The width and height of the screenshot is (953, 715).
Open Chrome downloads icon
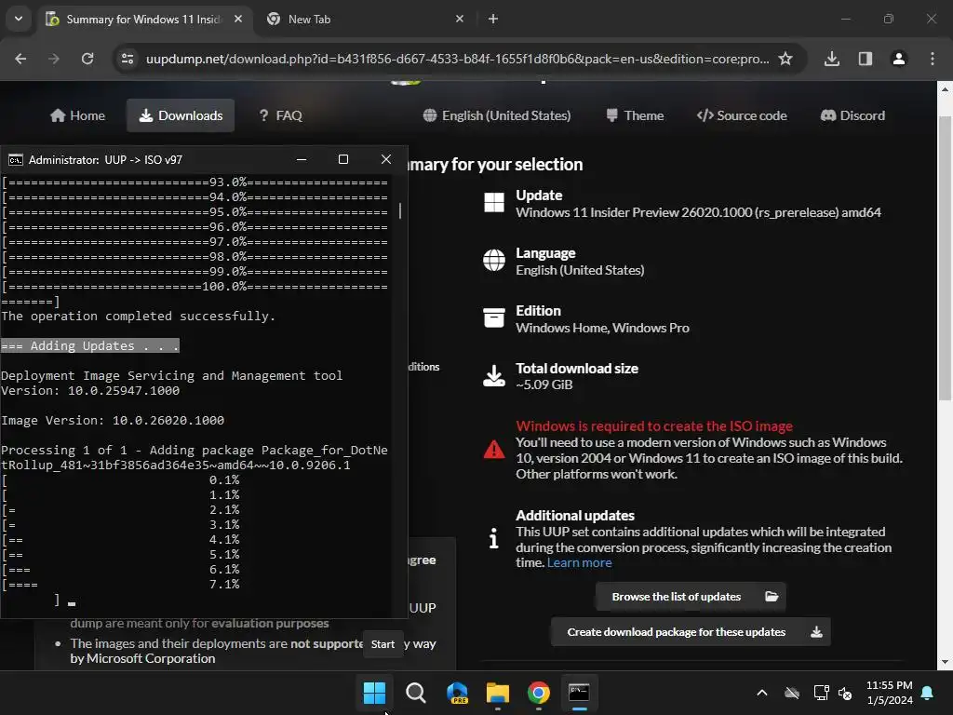[x=832, y=59]
